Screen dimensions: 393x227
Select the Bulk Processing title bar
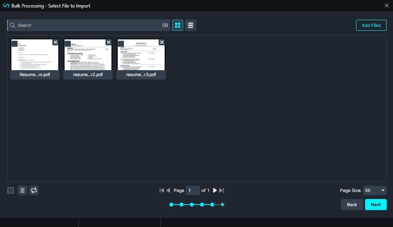coord(51,6)
